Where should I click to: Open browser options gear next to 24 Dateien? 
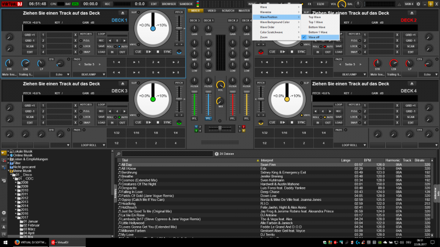(x=217, y=154)
